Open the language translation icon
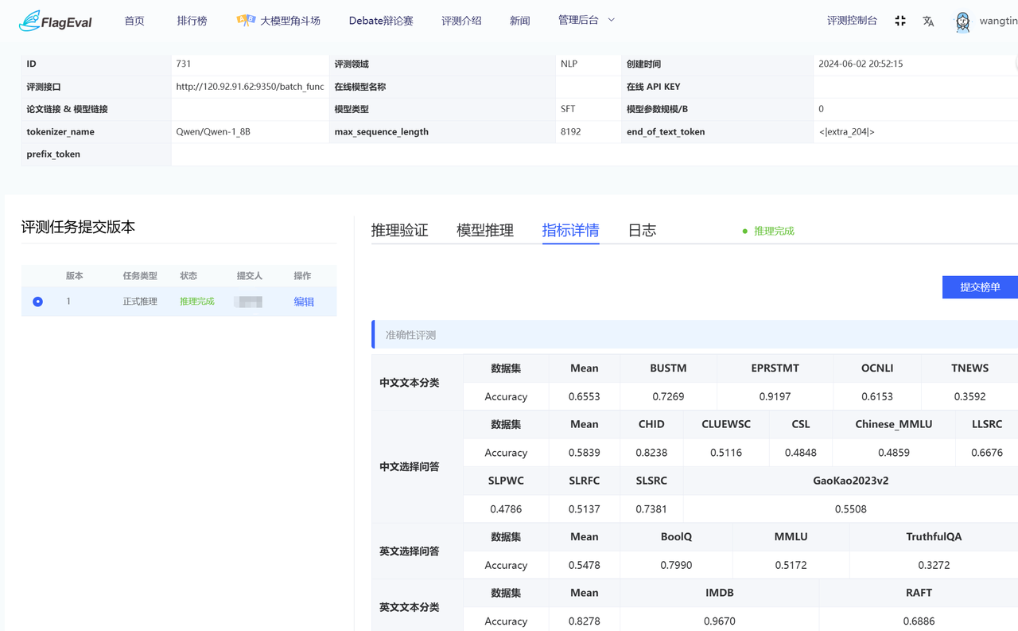 tap(928, 21)
